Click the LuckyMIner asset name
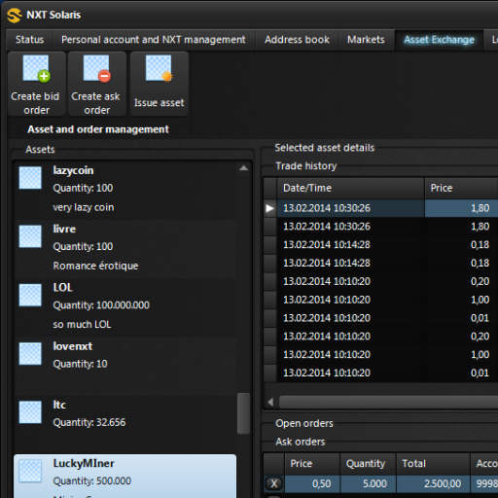This screenshot has height=498, width=498. point(84,463)
